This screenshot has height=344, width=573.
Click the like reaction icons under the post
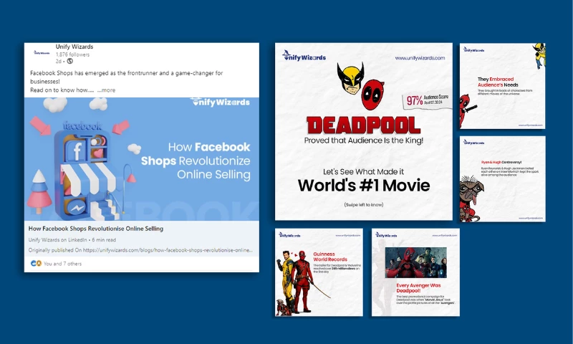point(35,263)
